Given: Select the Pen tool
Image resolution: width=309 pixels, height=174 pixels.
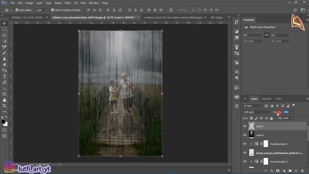Looking at the screenshot, I should pos(4,83).
